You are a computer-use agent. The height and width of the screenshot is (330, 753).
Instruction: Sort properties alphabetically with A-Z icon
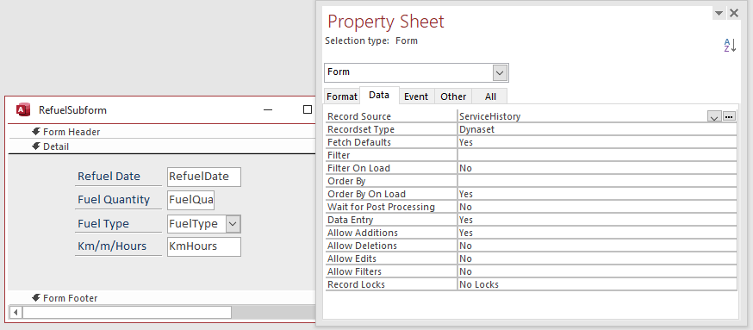coord(730,46)
